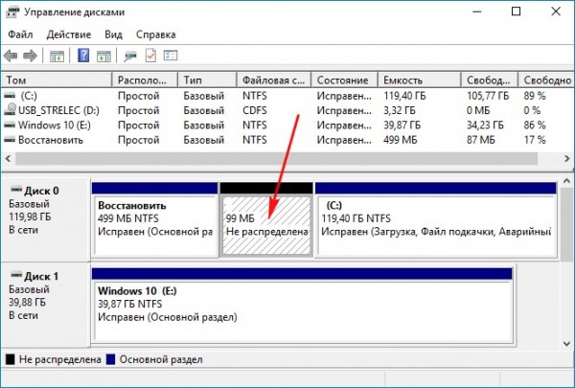Sort by the Располо... column header
The width and height of the screenshot is (575, 388).
coord(145,80)
